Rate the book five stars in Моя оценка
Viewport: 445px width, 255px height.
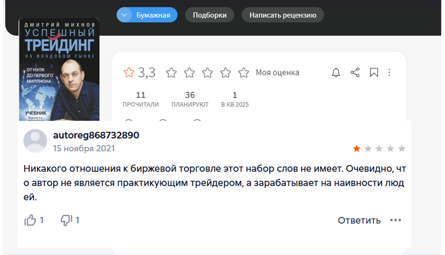[244, 73]
